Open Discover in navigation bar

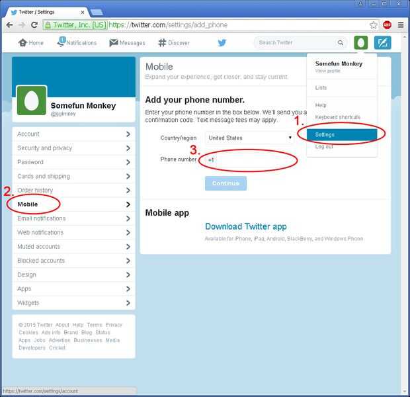tap(174, 42)
